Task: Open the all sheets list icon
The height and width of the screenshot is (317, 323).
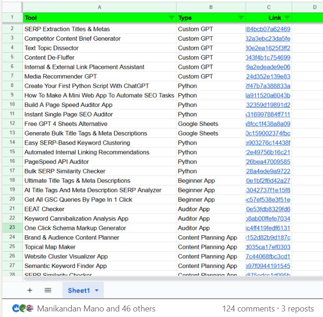Action: click(x=48, y=290)
